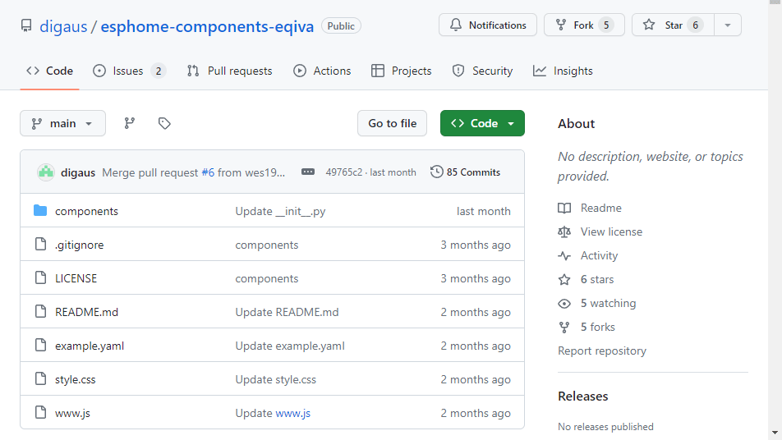Click the eye icon next to watching
This screenshot has height=440, width=782.
coord(564,304)
